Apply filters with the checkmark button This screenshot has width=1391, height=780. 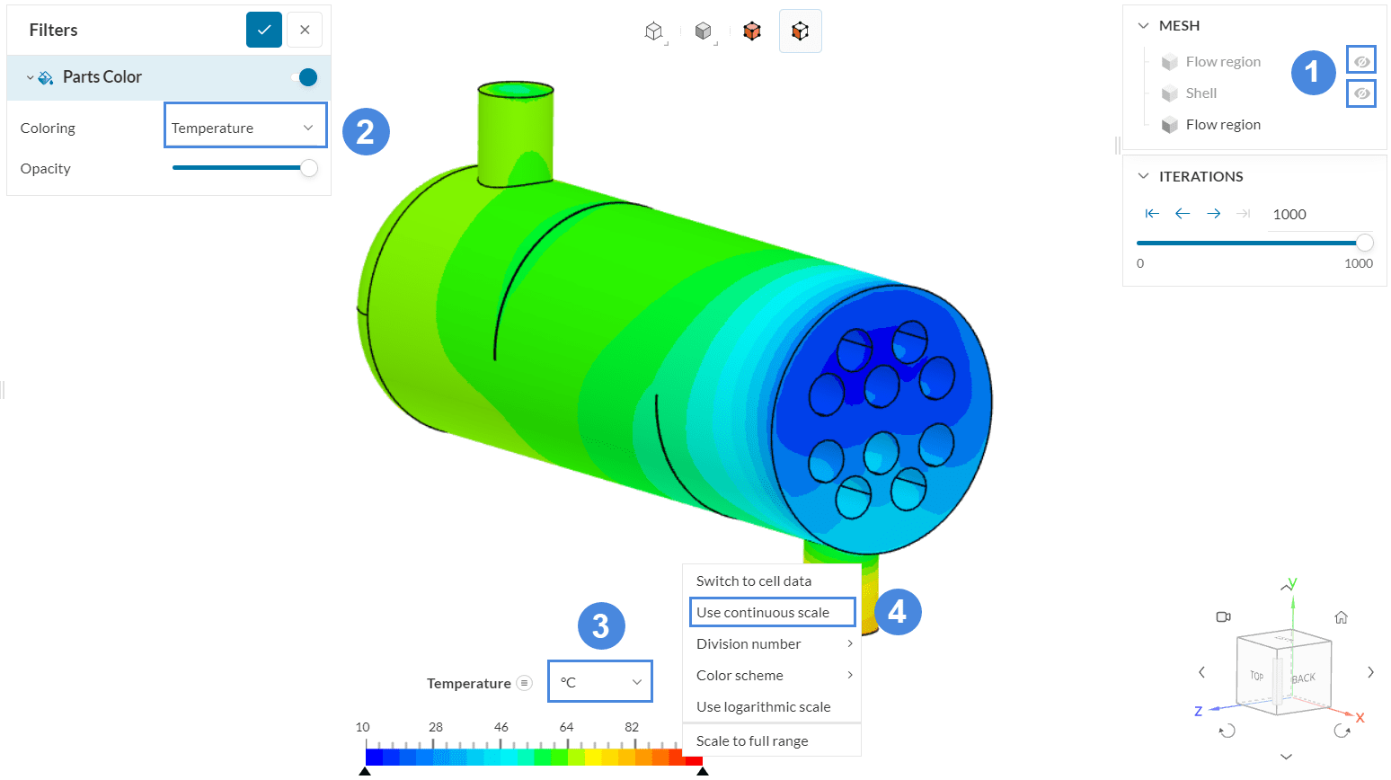click(264, 30)
